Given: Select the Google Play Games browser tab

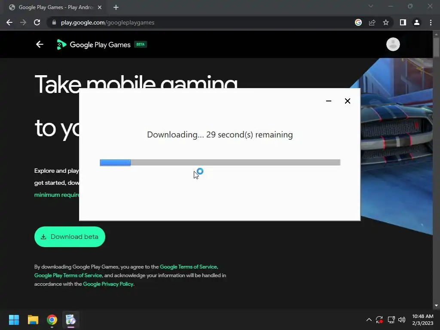Looking at the screenshot, I should point(55,7).
